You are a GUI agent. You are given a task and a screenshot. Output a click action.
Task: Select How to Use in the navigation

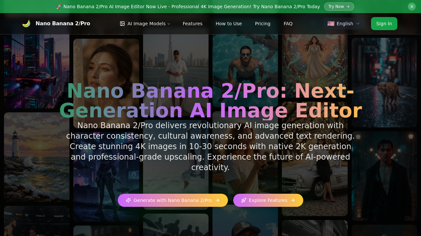(x=229, y=23)
